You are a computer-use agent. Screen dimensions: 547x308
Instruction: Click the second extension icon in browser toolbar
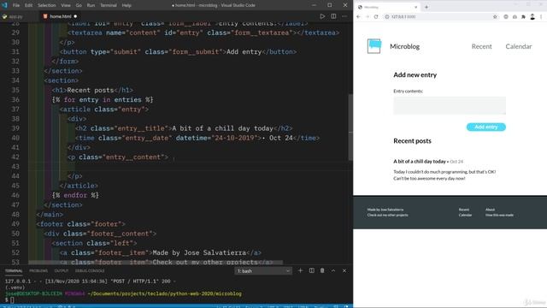tap(515, 16)
